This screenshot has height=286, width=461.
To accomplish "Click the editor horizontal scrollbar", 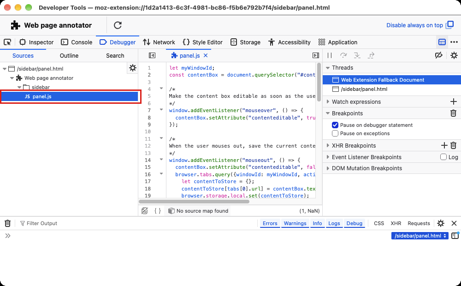I will point(194,202).
